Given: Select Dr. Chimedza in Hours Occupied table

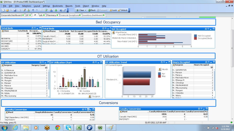Looking at the screenshot, I should [x=193, y=93].
